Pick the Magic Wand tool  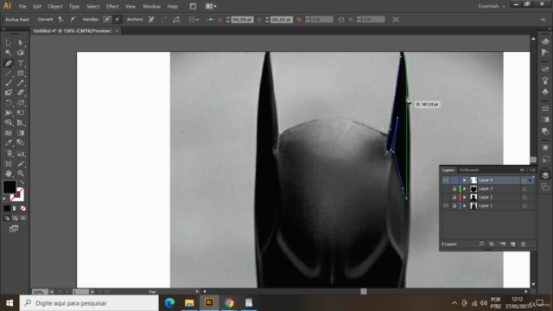(8, 53)
